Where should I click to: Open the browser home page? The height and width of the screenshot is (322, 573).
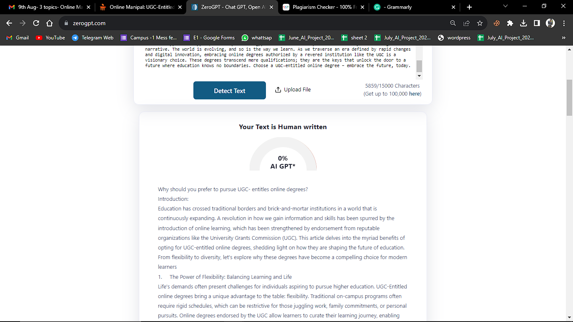pyautogui.click(x=49, y=23)
